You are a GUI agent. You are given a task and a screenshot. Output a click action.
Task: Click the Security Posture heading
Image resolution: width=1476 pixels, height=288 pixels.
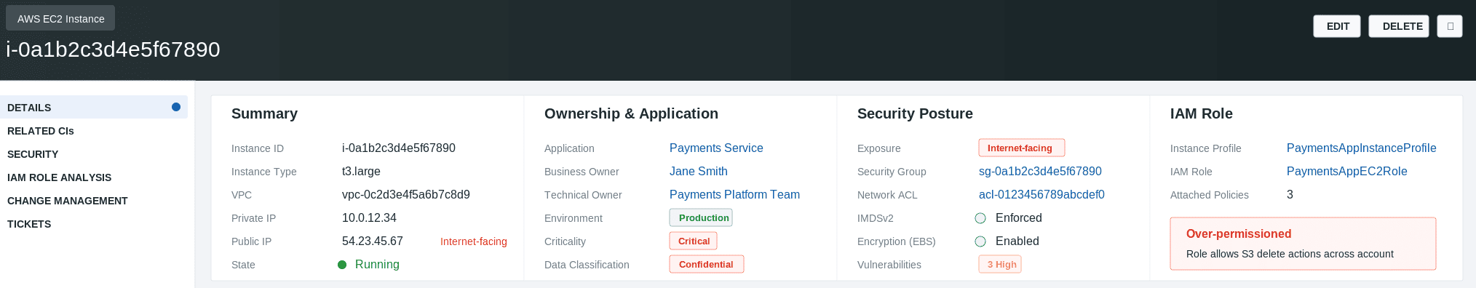pos(915,113)
